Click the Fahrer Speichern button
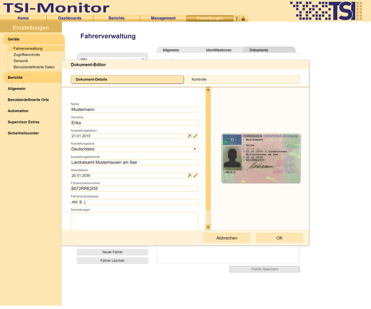The image size is (371, 309). (265, 269)
